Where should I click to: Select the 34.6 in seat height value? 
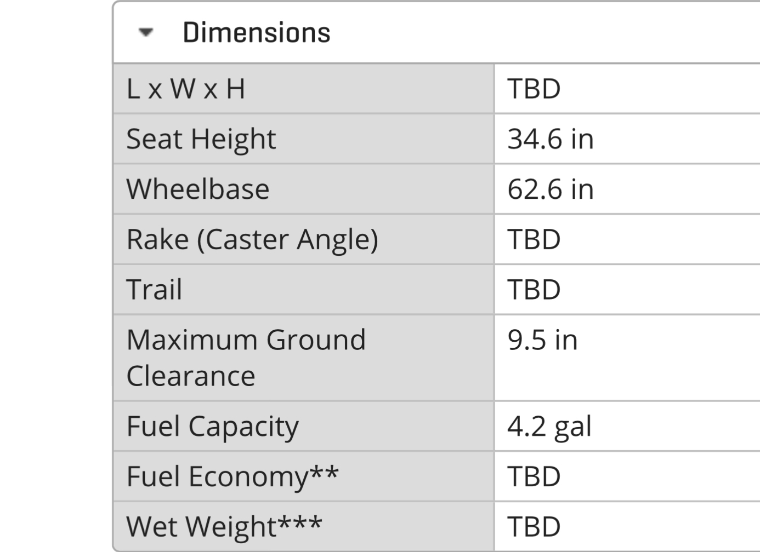550,139
